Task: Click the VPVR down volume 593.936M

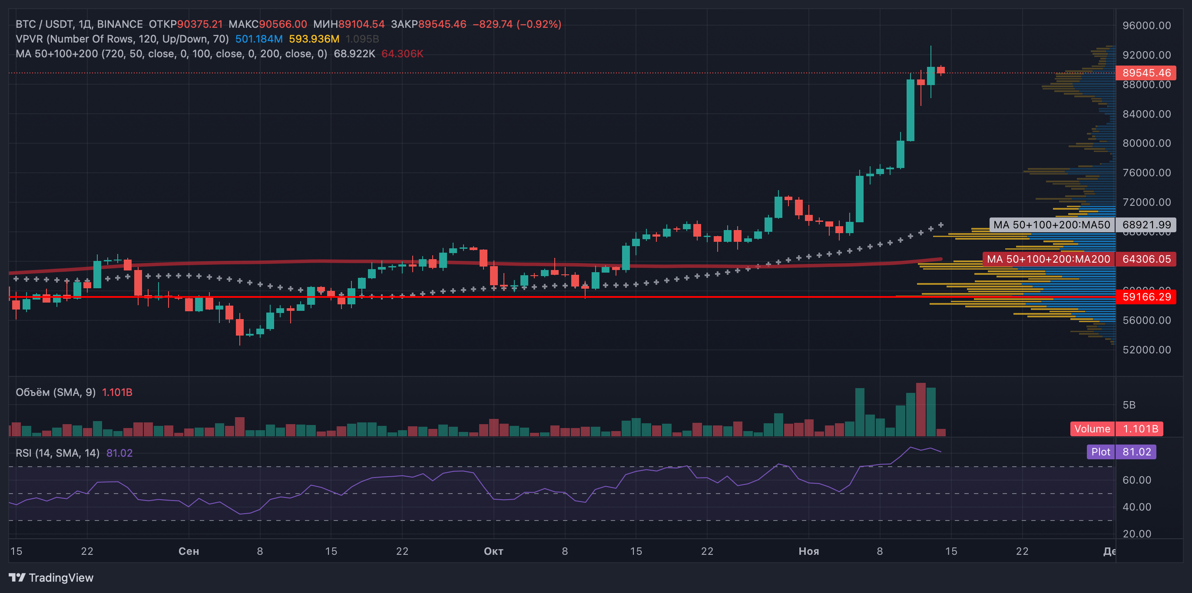Action: (314, 39)
